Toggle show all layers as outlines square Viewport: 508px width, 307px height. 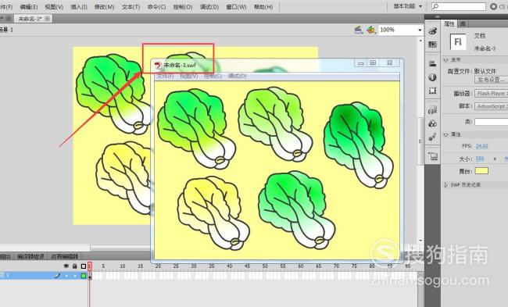[84, 266]
